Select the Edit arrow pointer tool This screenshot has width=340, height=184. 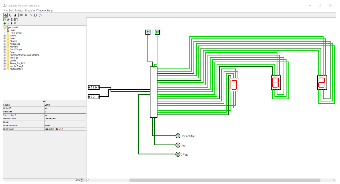click(x=10, y=15)
